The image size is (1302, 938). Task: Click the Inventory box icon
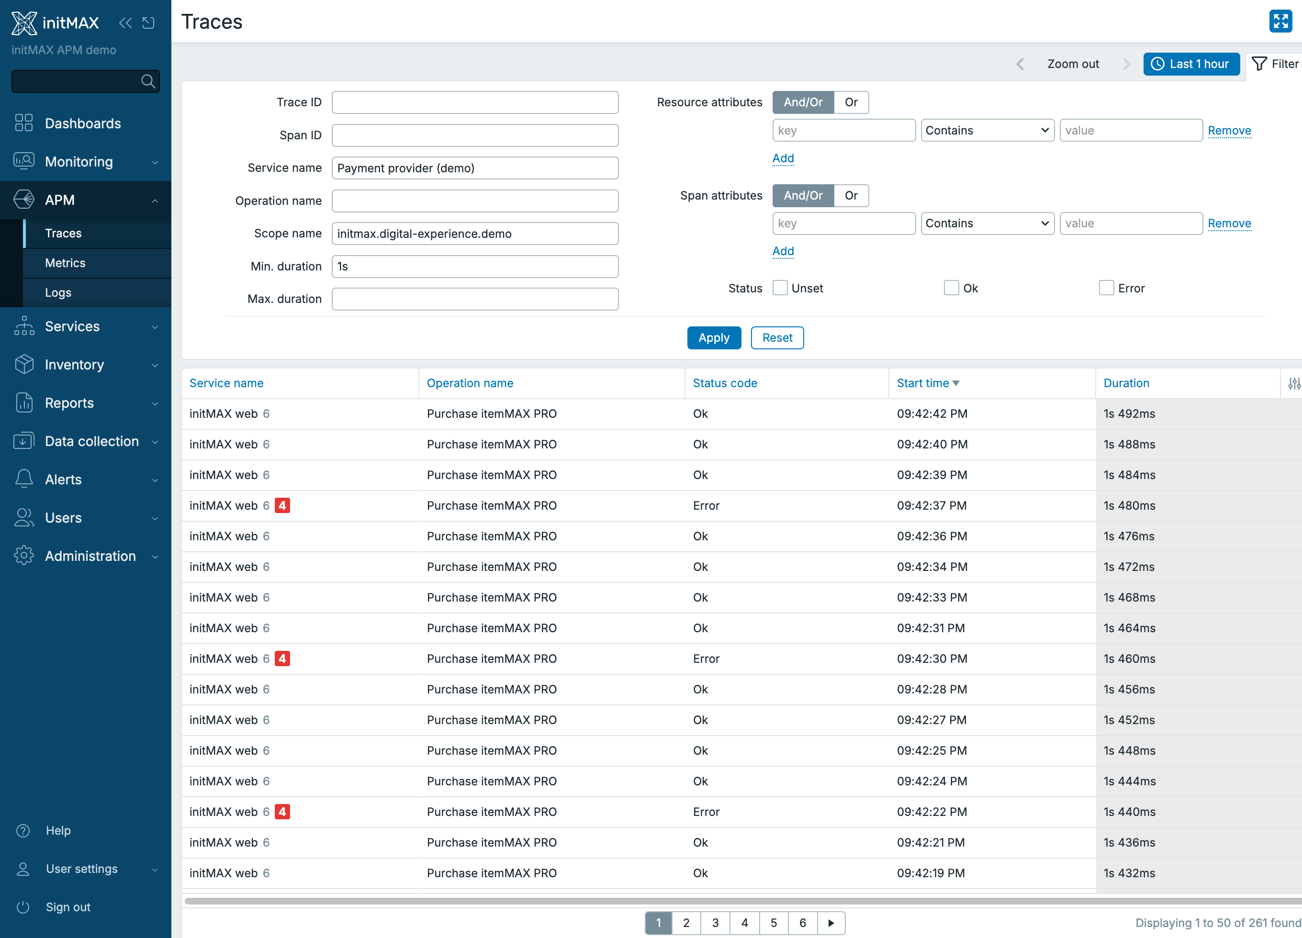tap(23, 364)
